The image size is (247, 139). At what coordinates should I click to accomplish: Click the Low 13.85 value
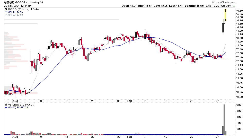(161, 6)
